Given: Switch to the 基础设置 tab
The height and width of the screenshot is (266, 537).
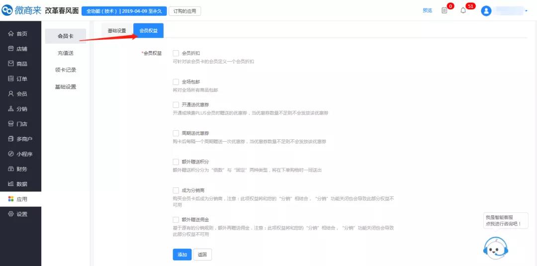Looking at the screenshot, I should click(x=117, y=31).
